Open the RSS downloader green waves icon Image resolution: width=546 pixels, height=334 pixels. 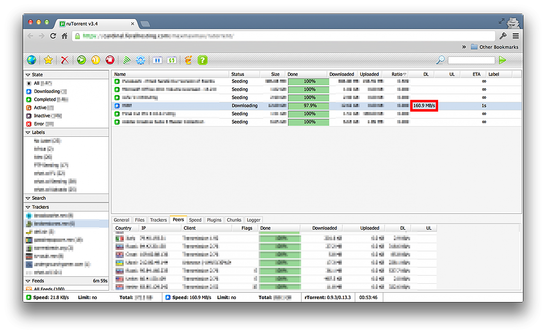tap(127, 60)
